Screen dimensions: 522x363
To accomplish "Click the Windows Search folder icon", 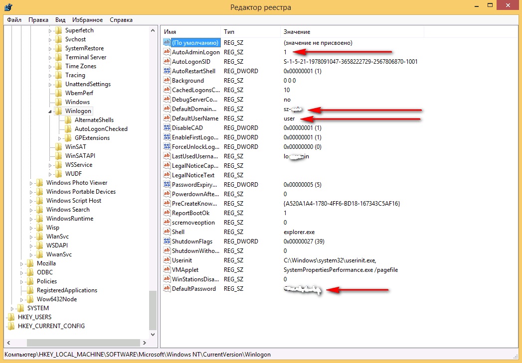I will point(40,210).
